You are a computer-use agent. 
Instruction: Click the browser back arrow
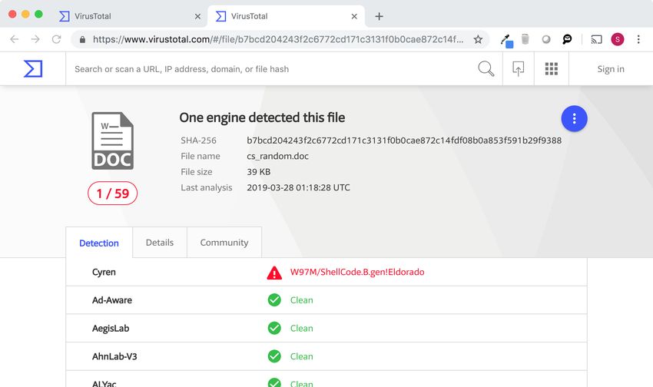pos(15,39)
